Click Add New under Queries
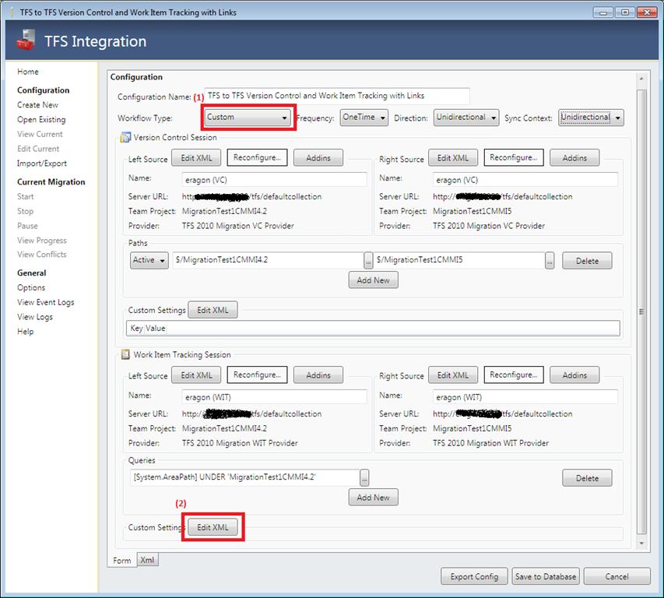This screenshot has width=664, height=598. [373, 498]
